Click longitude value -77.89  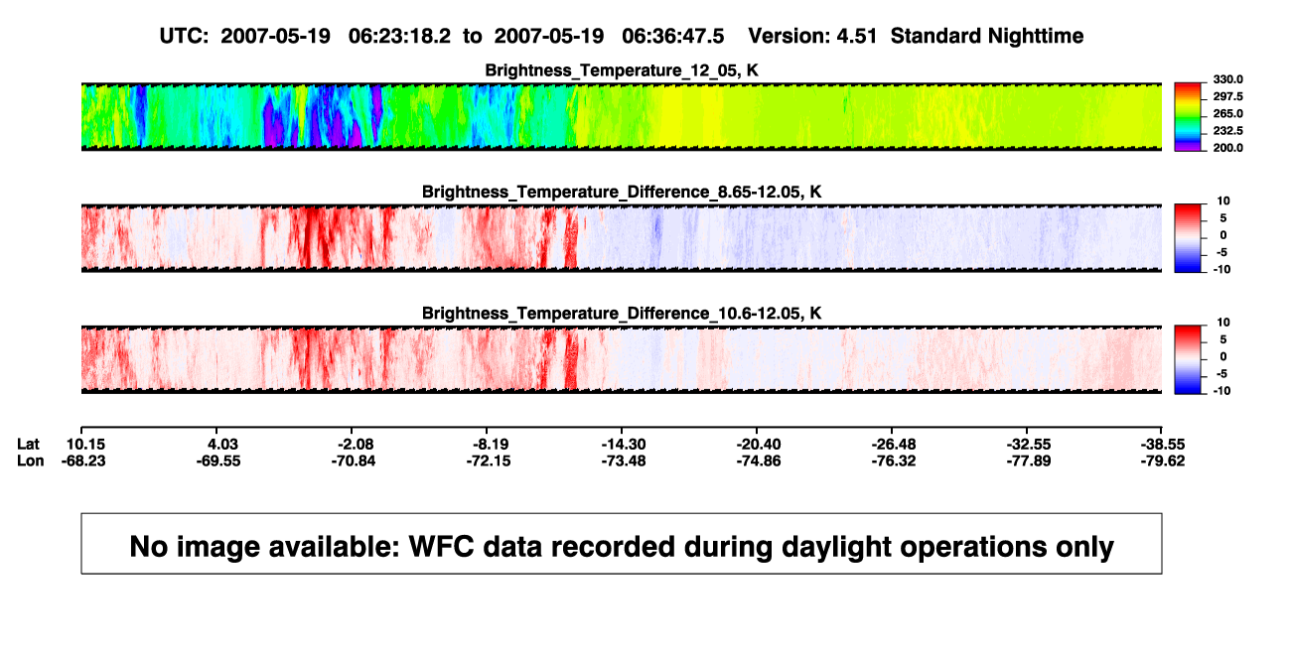coord(1028,462)
